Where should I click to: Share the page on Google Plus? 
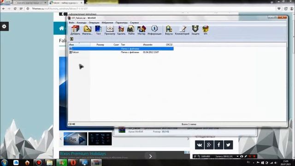point(209,145)
